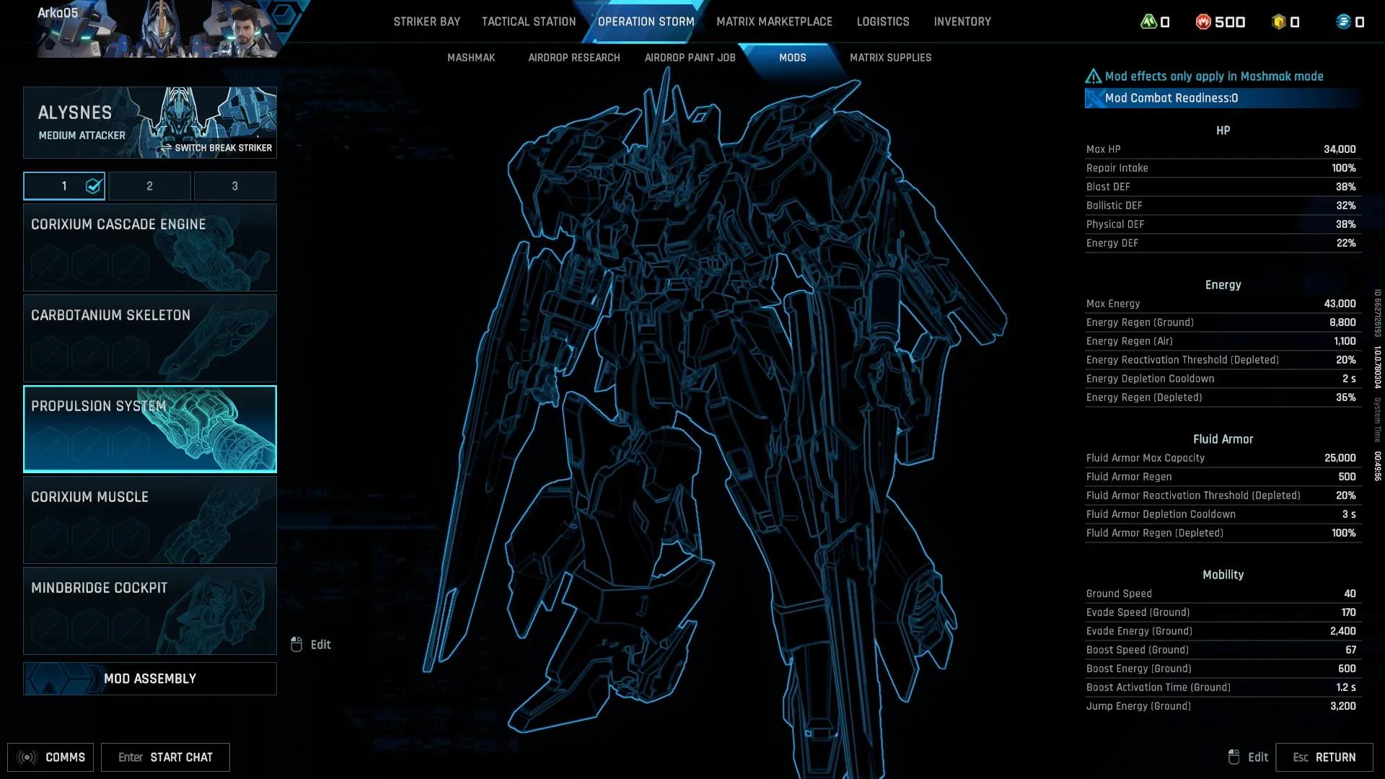Click the Enter Start Chat field
Screen dimensions: 1385x779
tap(165, 757)
